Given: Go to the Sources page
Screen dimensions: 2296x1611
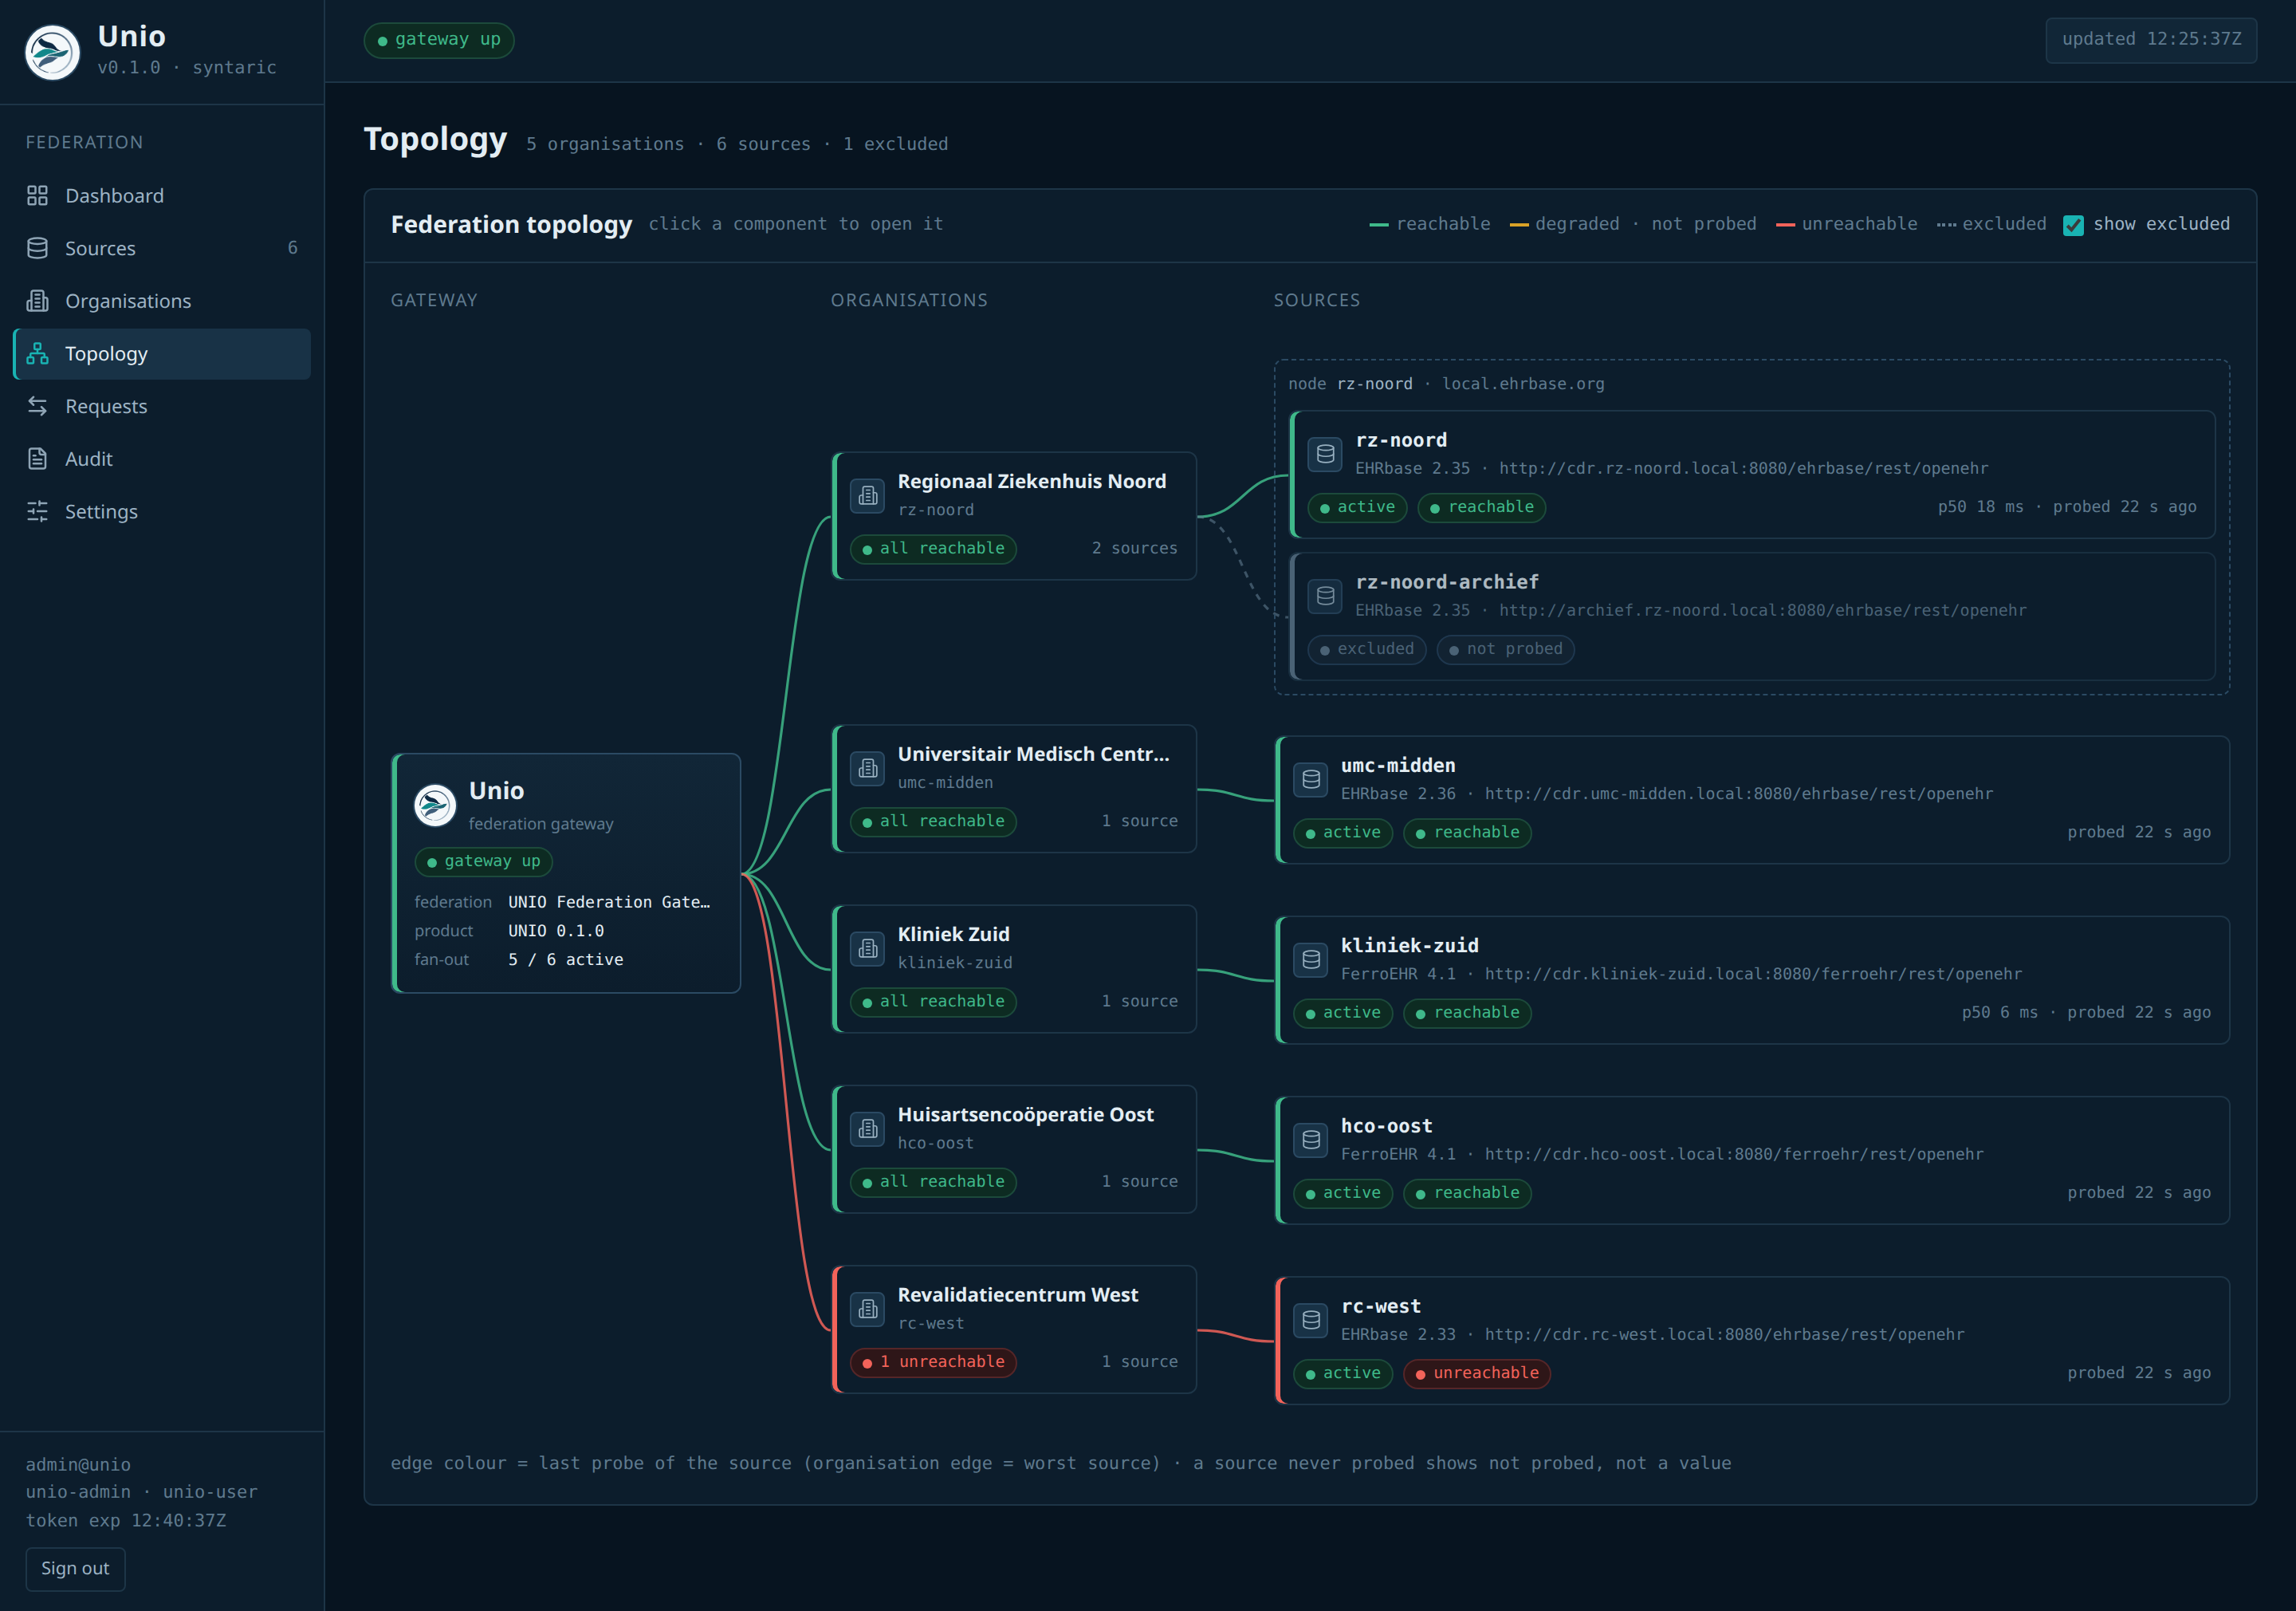Looking at the screenshot, I should (x=162, y=248).
